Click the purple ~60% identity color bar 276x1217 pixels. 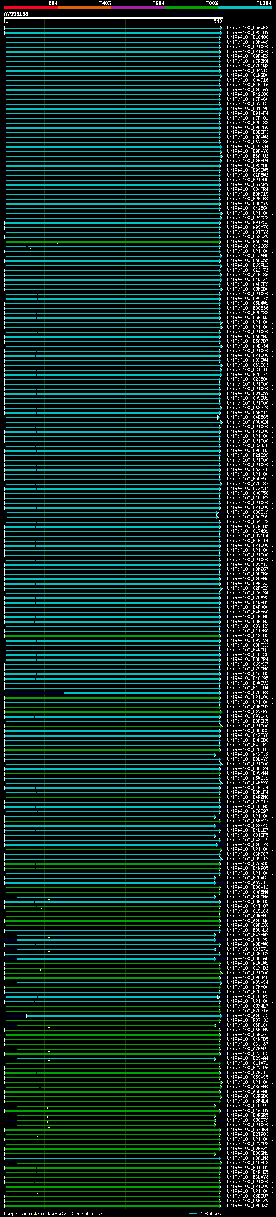(x=138, y=8)
